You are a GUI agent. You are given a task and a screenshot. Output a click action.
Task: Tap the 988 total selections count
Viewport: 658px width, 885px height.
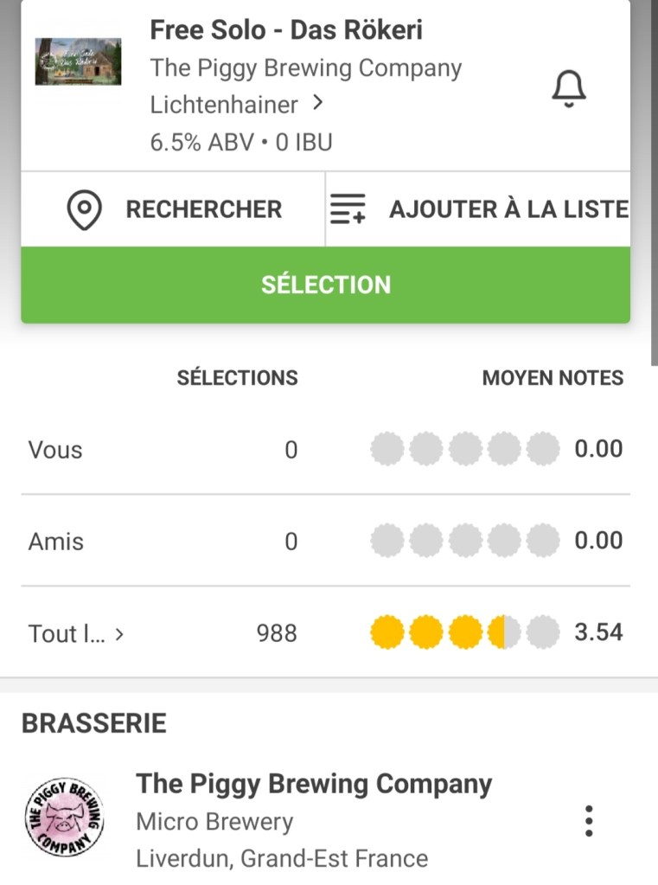pyautogui.click(x=276, y=633)
